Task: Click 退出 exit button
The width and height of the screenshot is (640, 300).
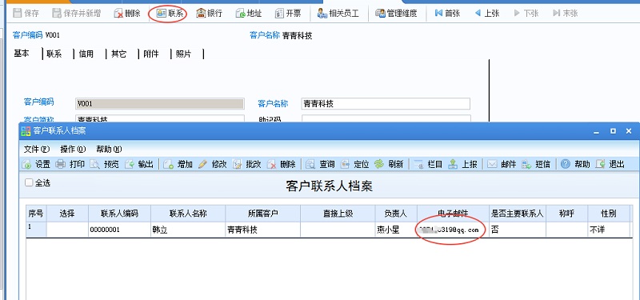Action: pyautogui.click(x=610, y=164)
